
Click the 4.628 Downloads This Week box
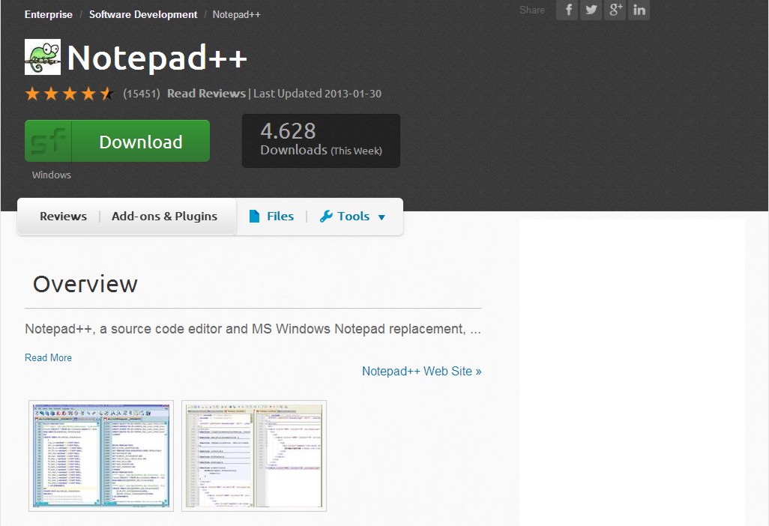322,141
